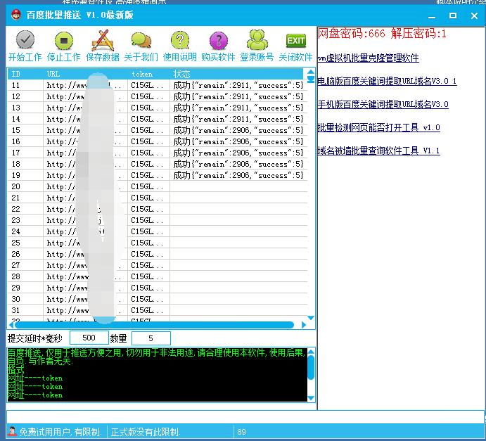The image size is (486, 441).
Task: Click the 数量 quantity input field
Action: [150, 338]
